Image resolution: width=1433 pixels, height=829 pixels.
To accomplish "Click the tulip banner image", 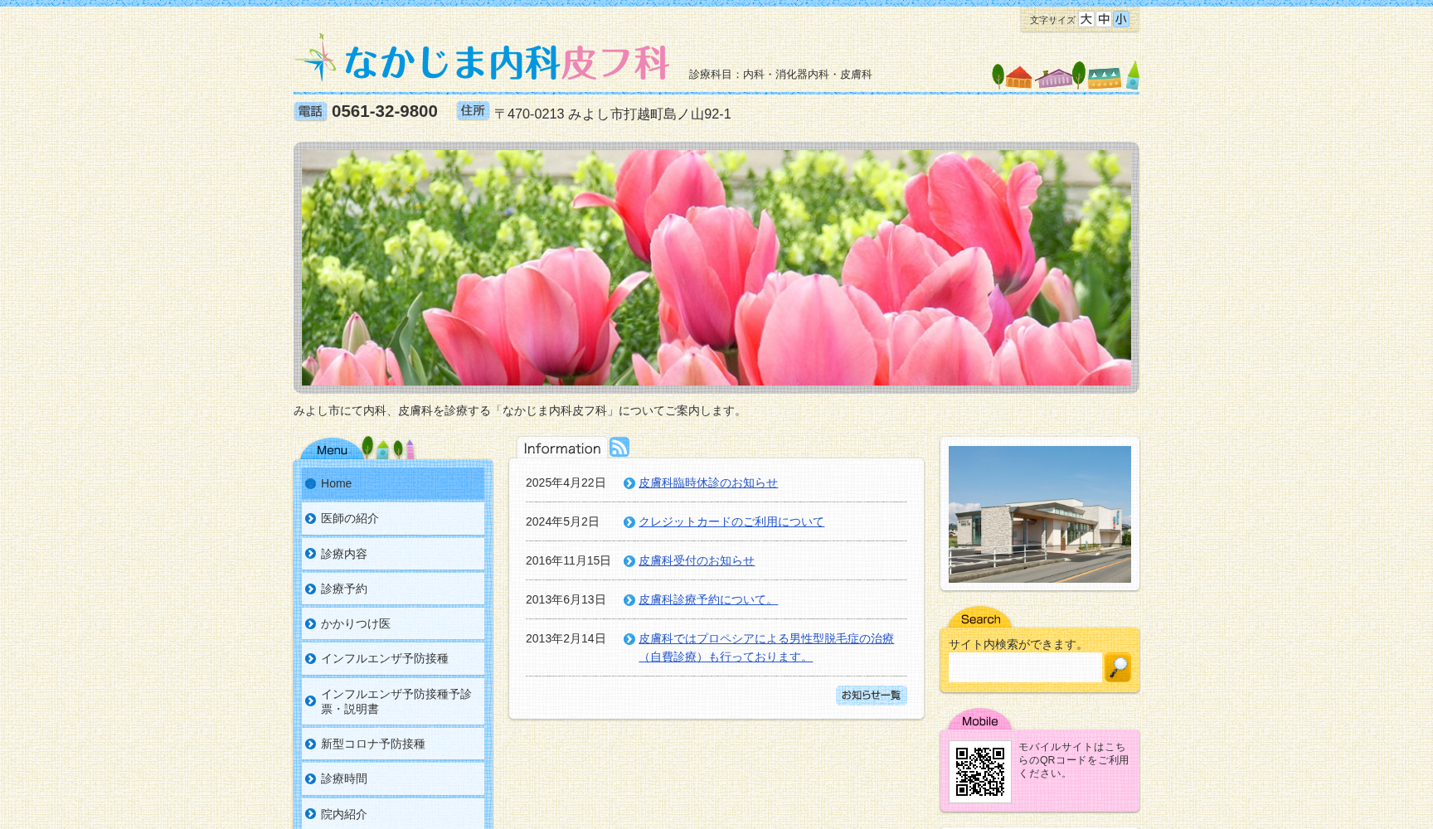I will 716,268.
